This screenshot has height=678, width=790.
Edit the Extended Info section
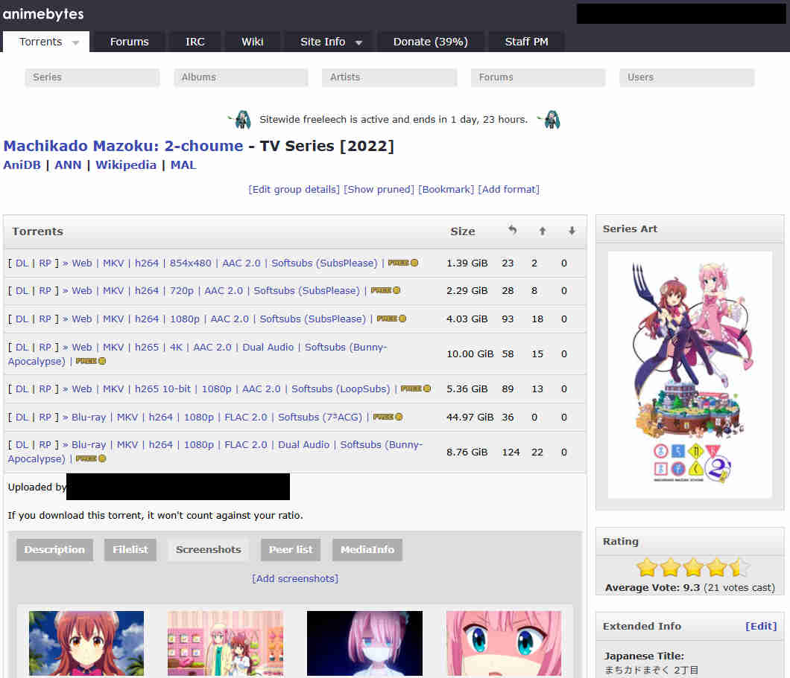[x=761, y=626]
